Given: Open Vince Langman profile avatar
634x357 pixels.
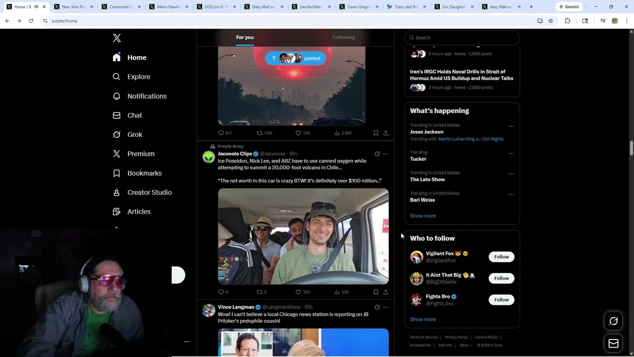Looking at the screenshot, I should click(x=209, y=310).
